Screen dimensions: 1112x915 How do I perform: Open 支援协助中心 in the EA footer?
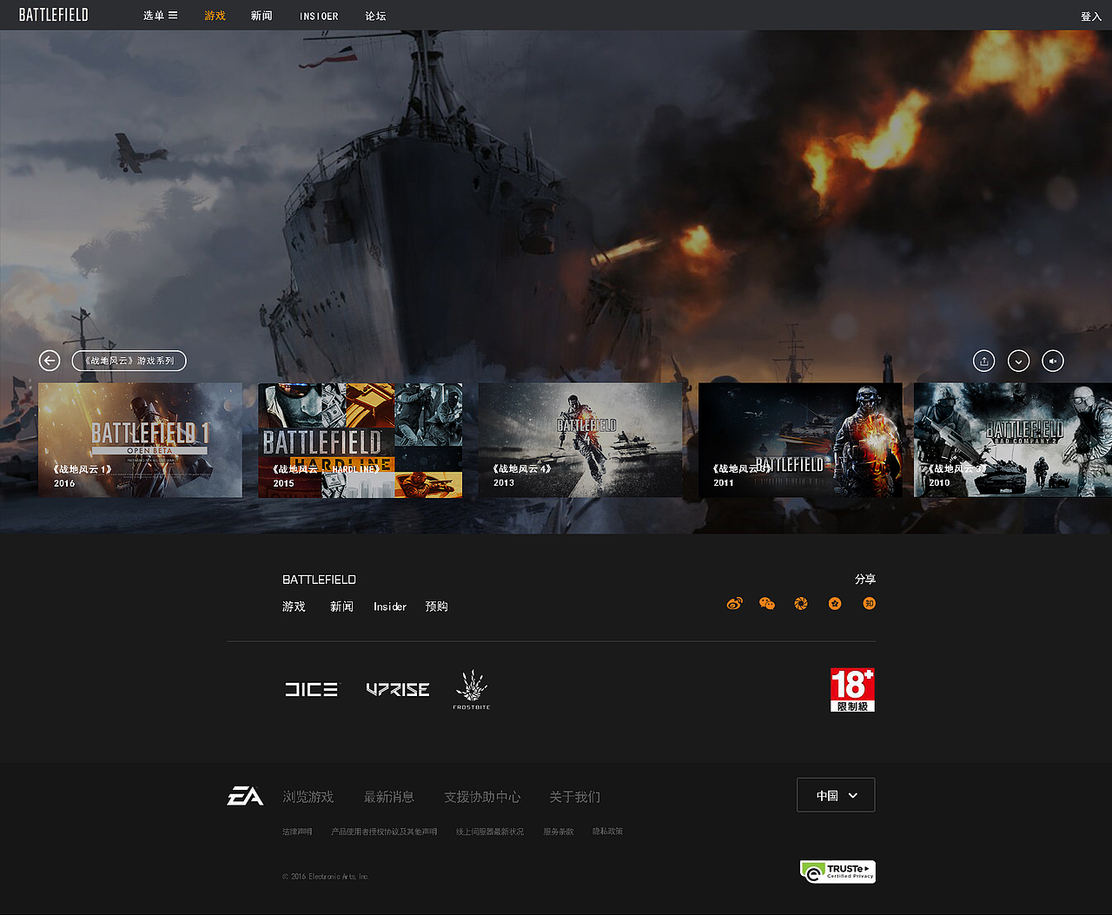pos(482,797)
